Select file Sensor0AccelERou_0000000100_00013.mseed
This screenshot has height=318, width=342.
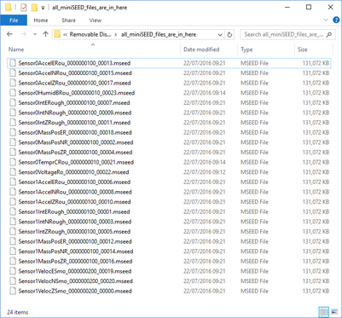[x=169, y=63]
